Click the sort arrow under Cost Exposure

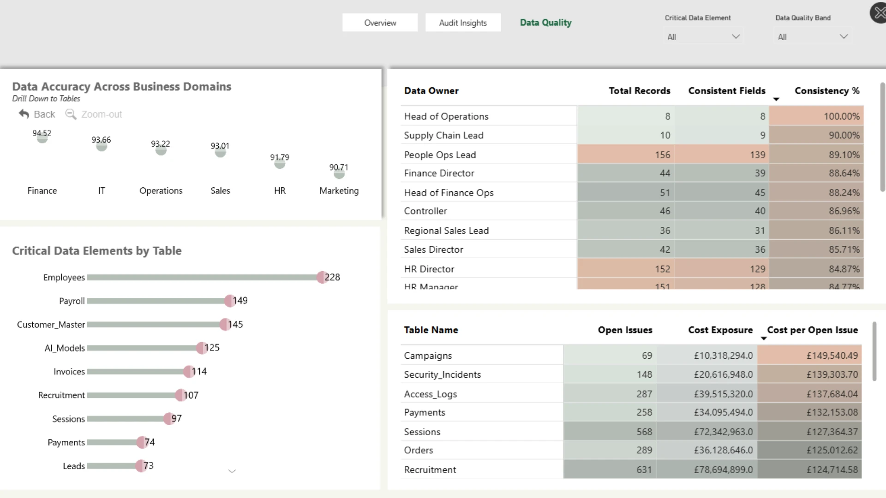[764, 338]
